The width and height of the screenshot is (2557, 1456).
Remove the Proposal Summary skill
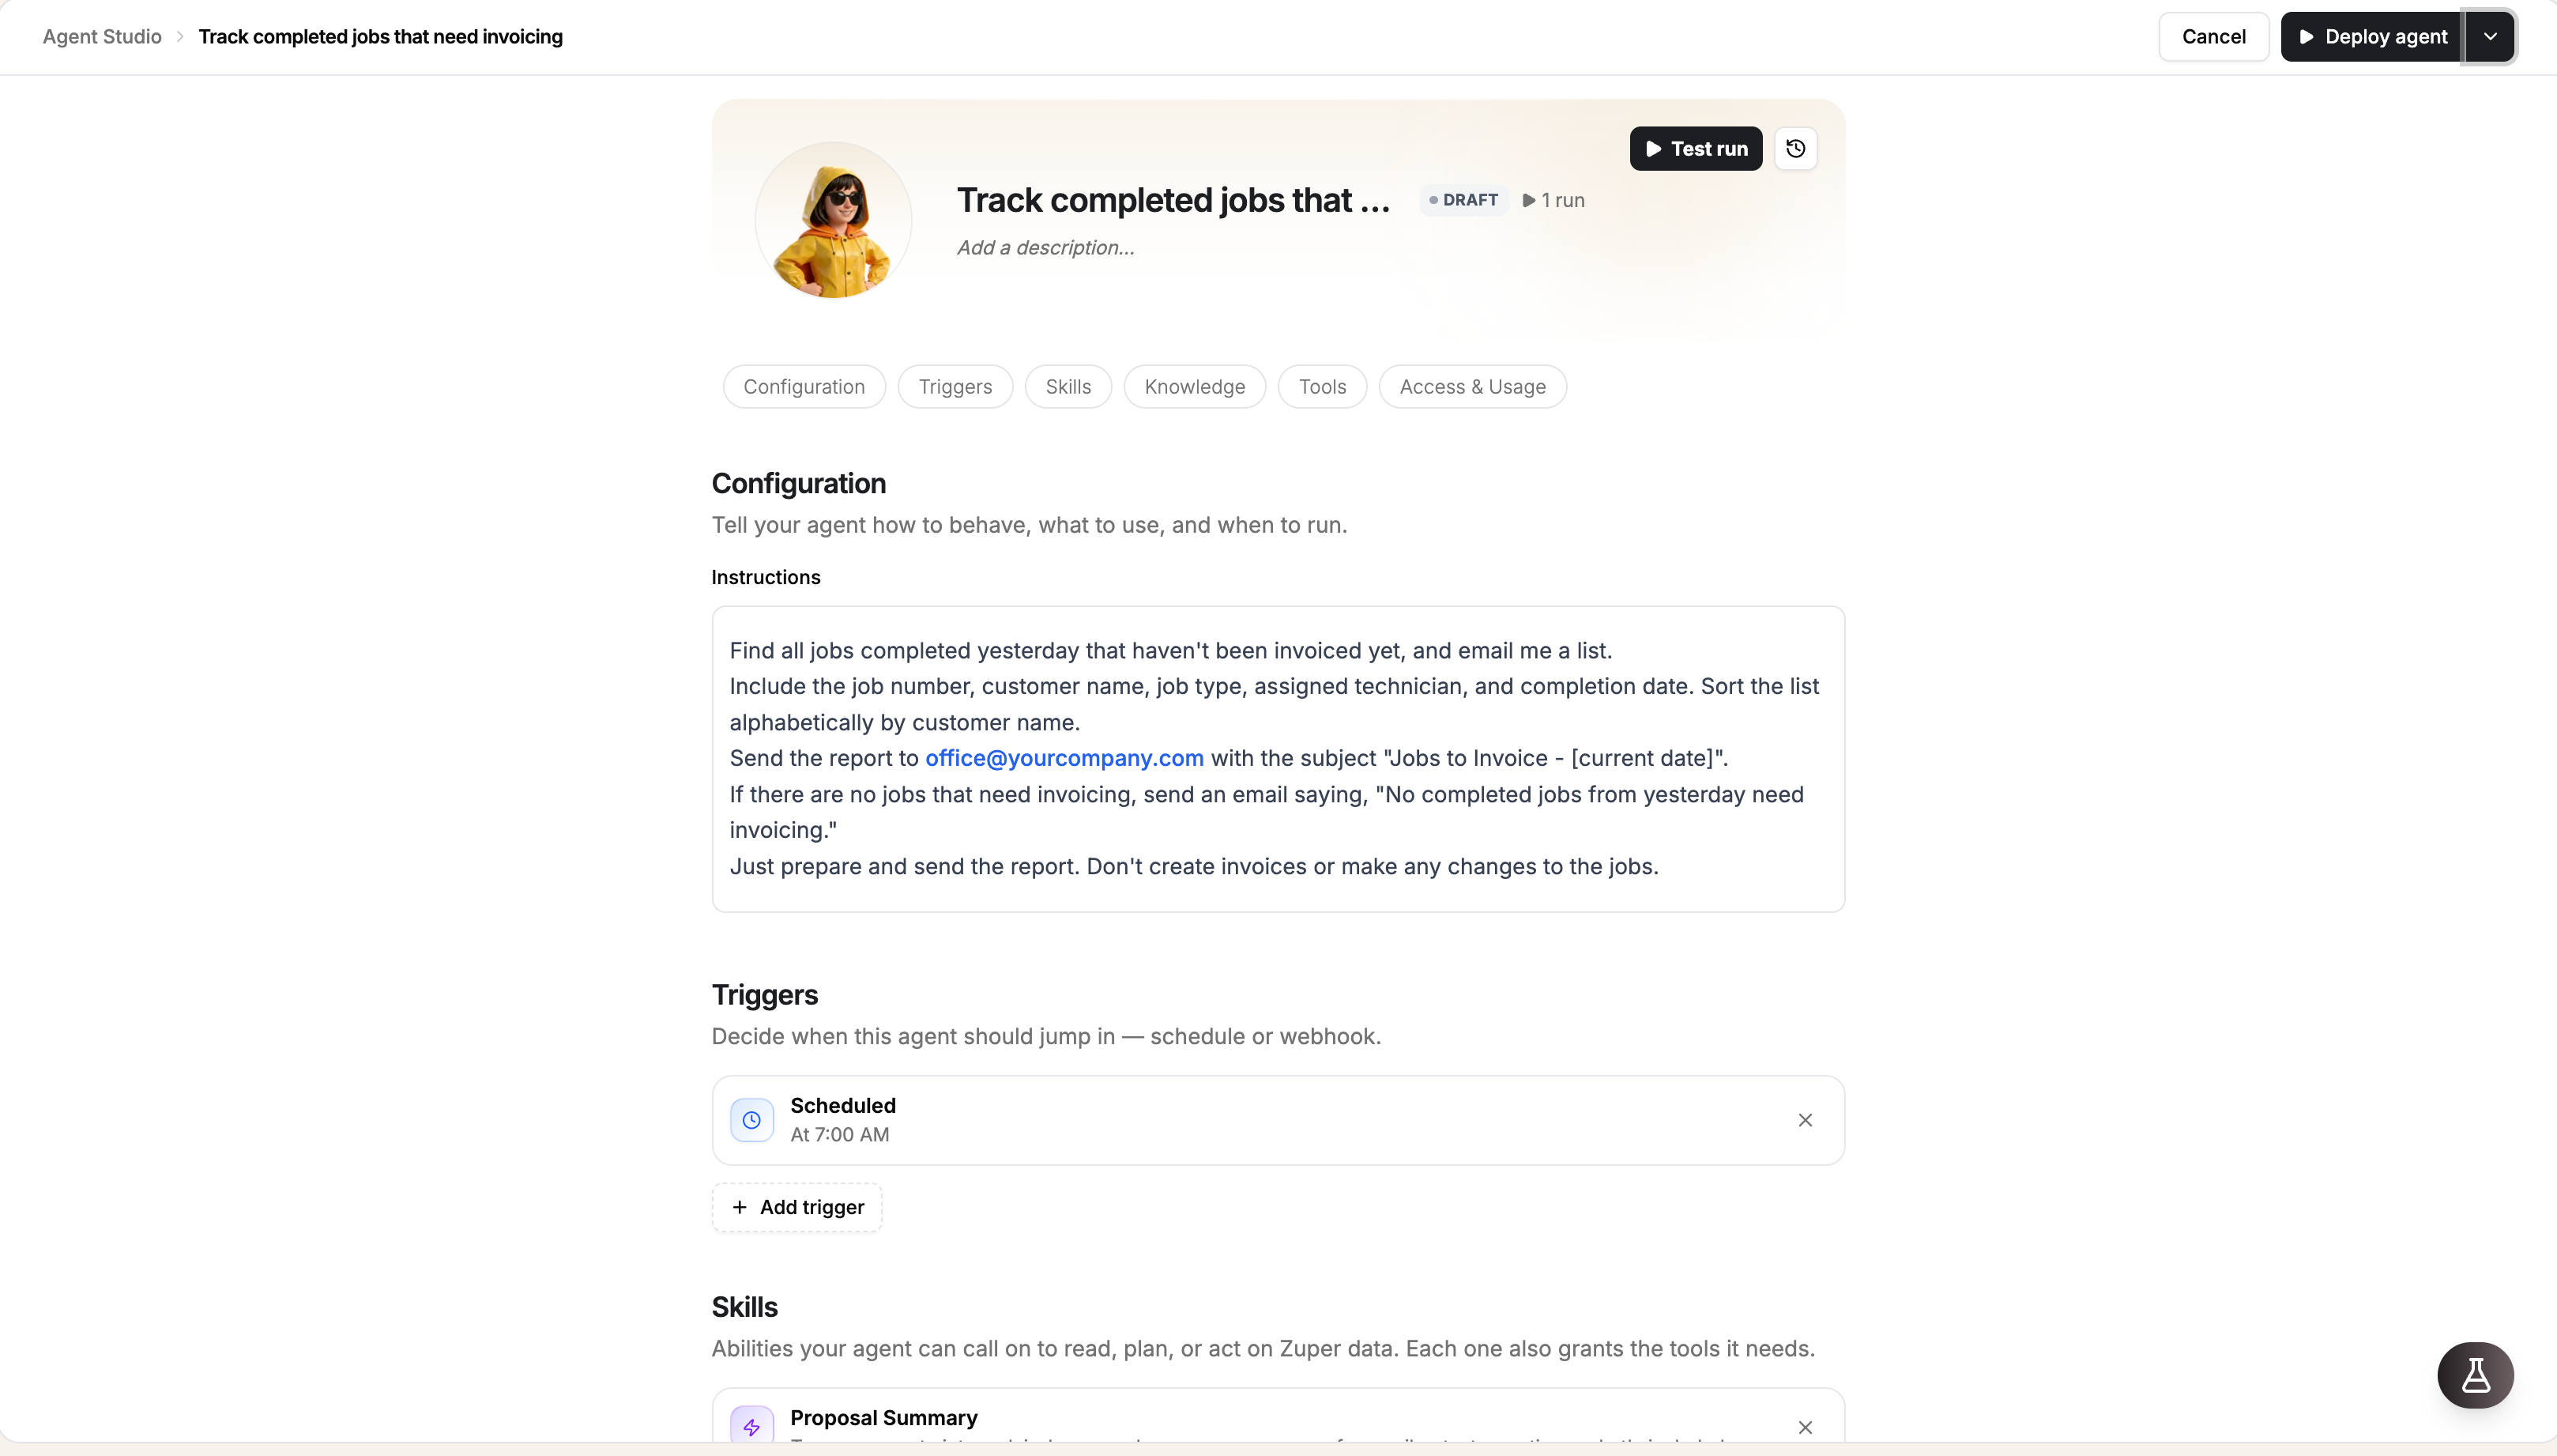tap(1806, 1427)
